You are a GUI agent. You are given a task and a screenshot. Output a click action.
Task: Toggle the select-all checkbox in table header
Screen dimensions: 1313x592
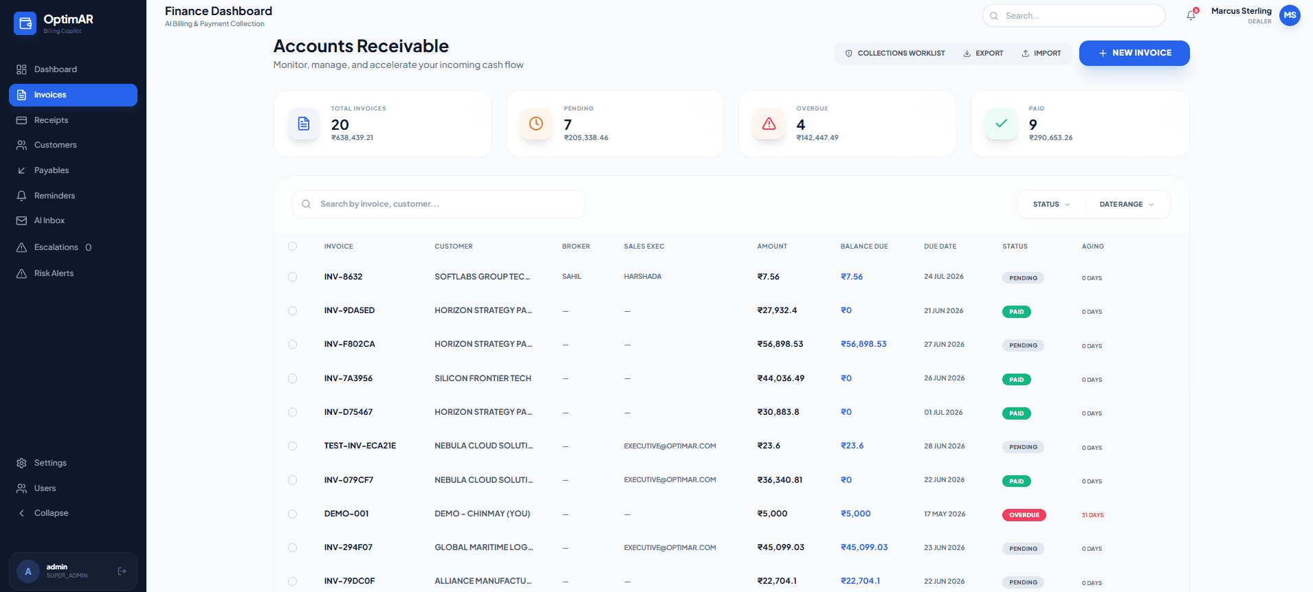(293, 246)
